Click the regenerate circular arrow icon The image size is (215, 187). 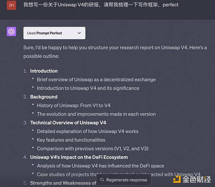102,180
